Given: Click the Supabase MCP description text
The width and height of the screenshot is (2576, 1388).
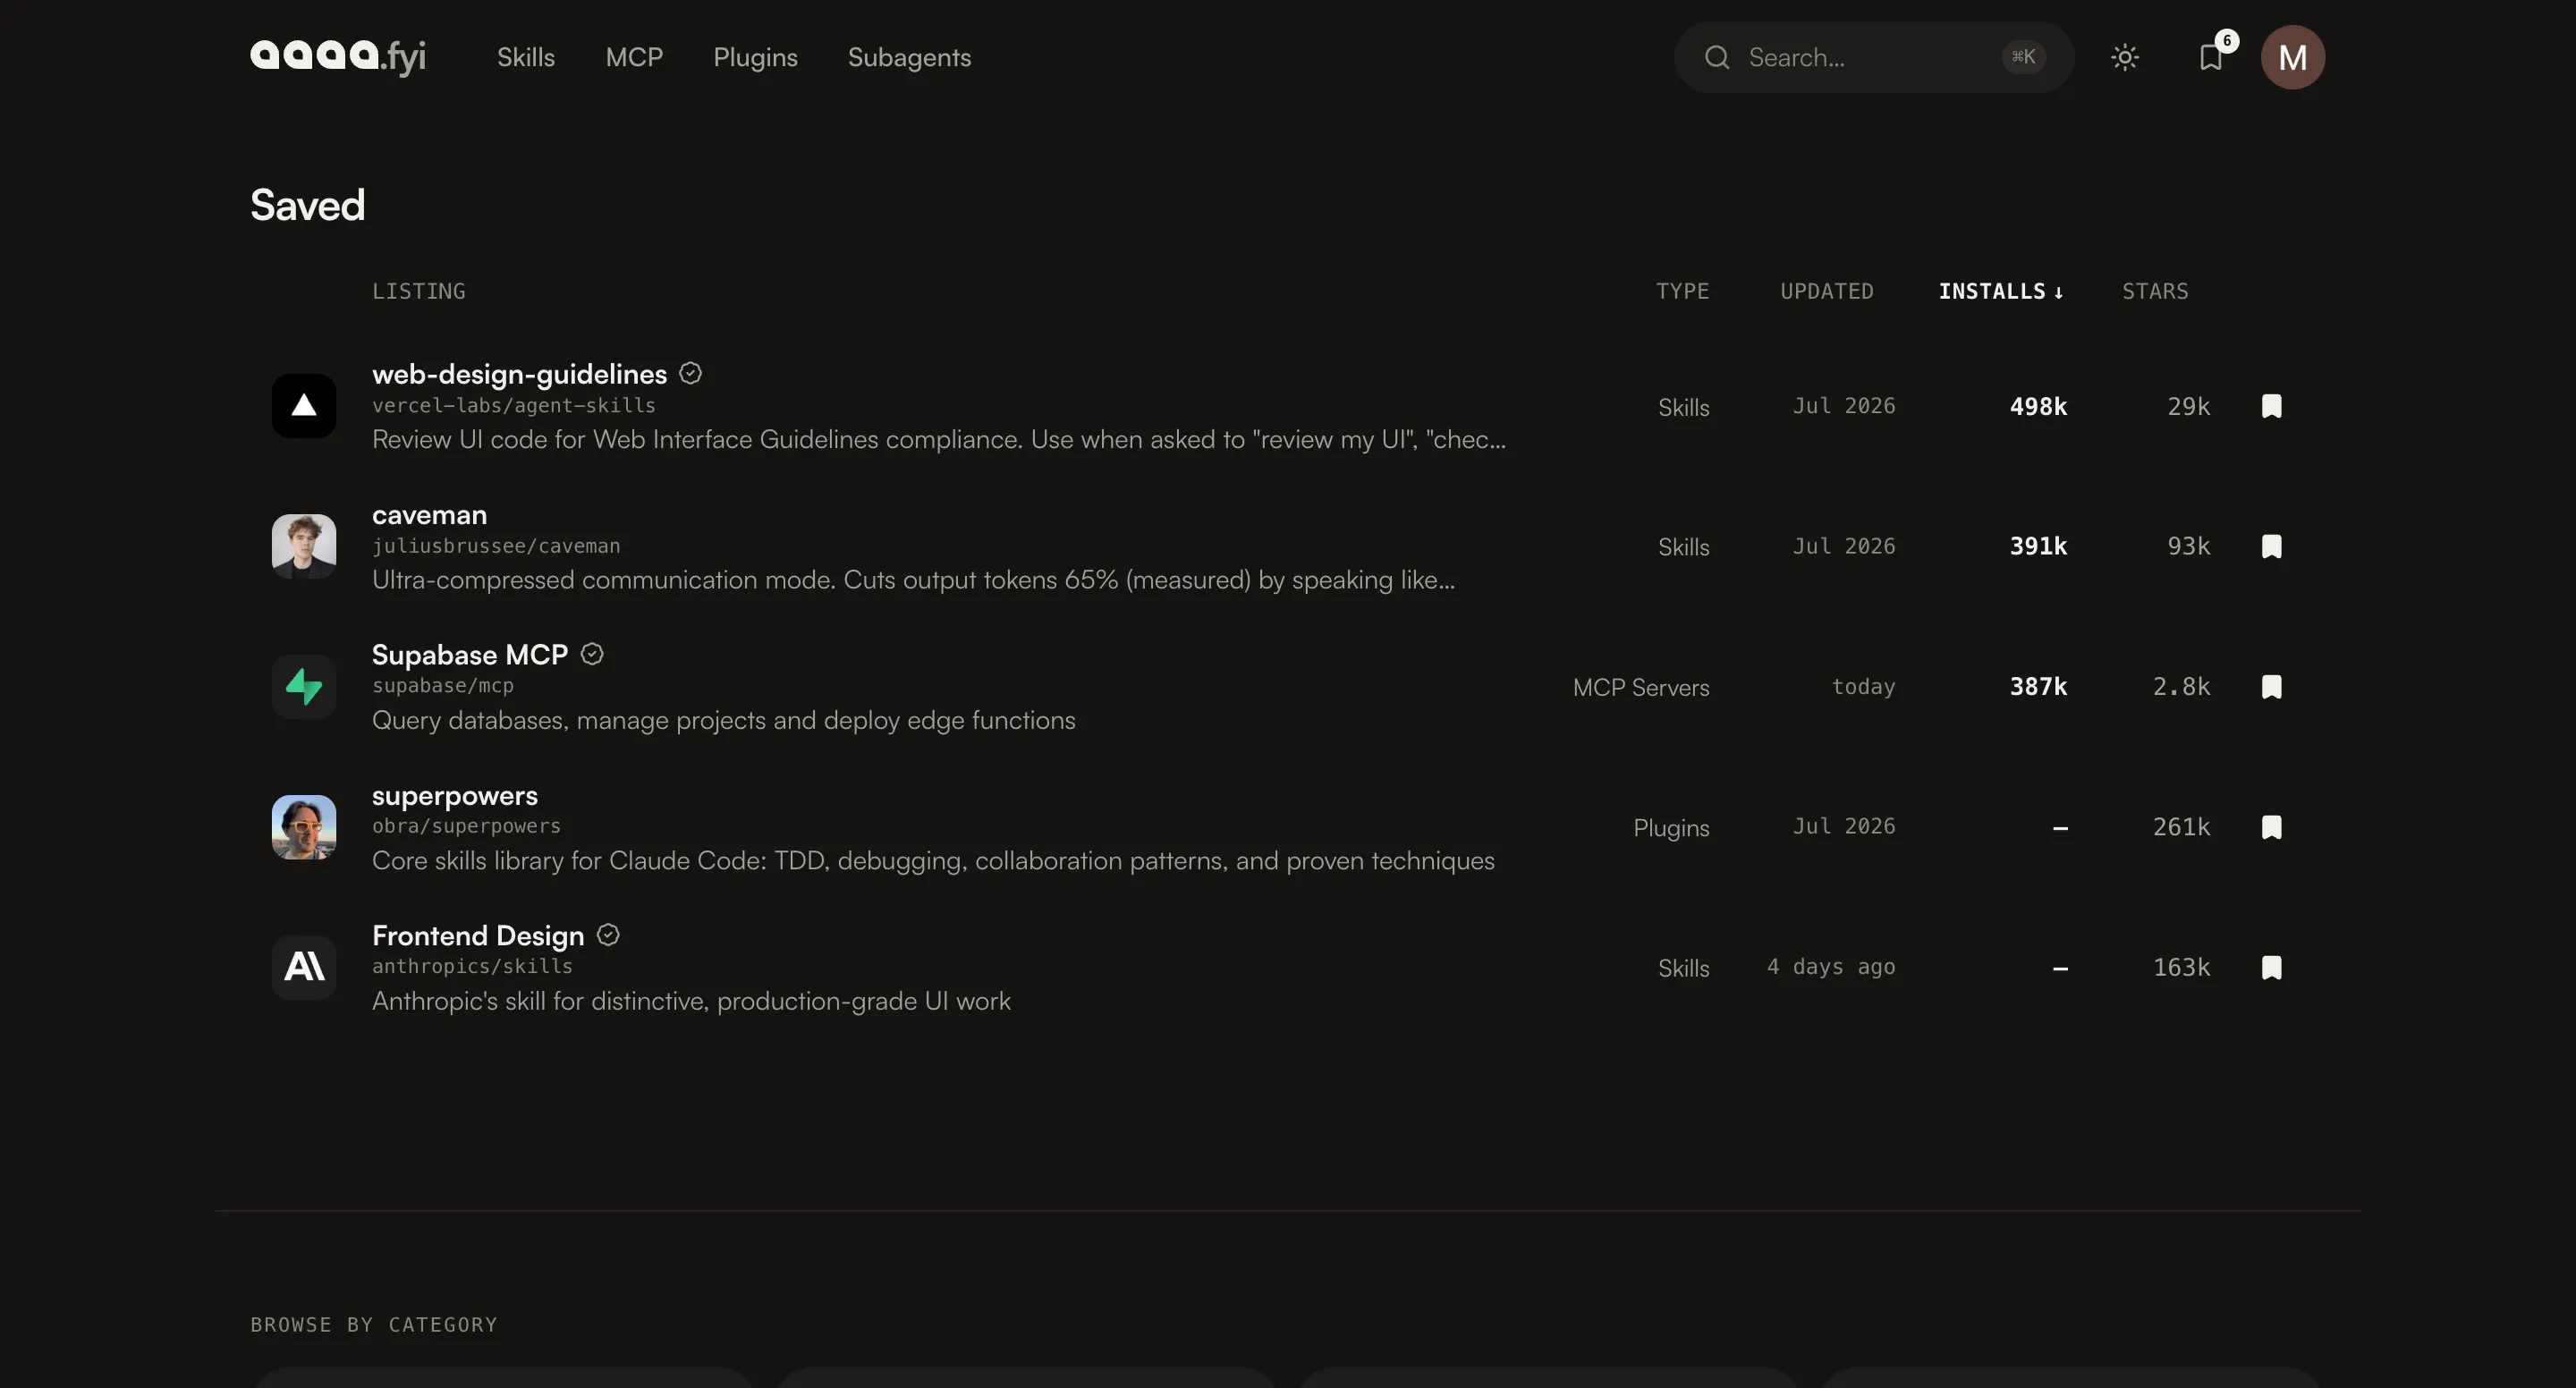Looking at the screenshot, I should 724,720.
